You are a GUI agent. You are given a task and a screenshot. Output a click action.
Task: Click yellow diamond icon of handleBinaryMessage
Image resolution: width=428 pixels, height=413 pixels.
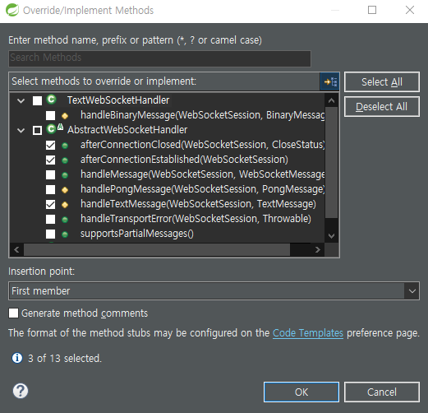(x=65, y=116)
